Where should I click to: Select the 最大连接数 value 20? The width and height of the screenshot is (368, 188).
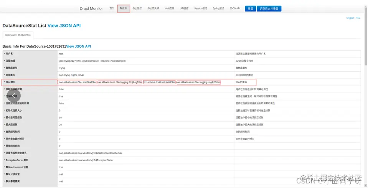click(60, 125)
